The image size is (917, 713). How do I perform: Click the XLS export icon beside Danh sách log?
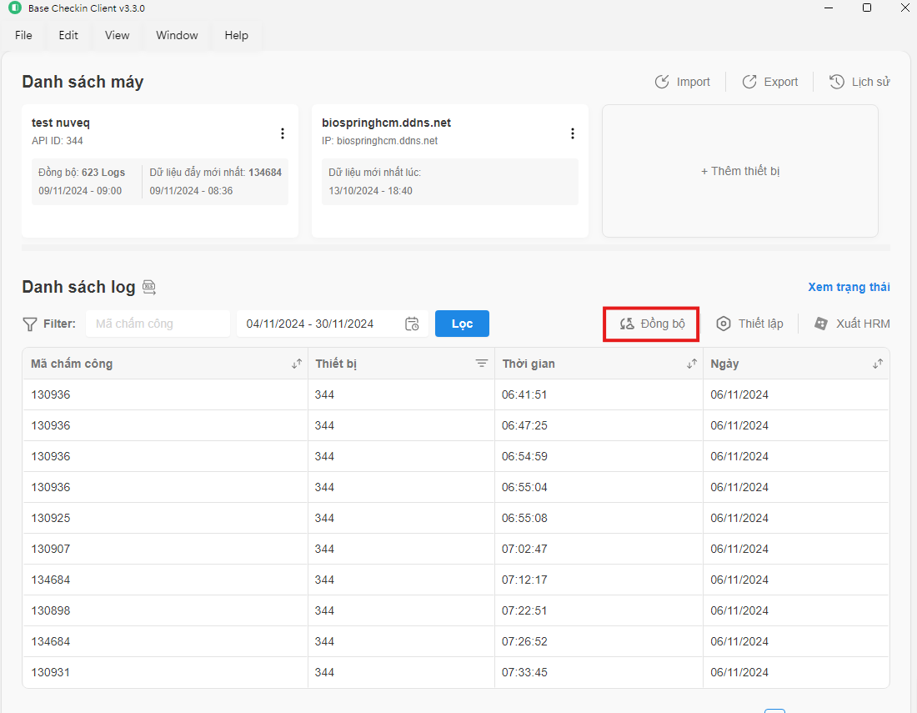point(149,288)
